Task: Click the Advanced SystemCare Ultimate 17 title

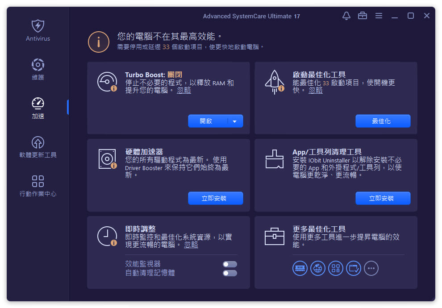Action: [251, 17]
